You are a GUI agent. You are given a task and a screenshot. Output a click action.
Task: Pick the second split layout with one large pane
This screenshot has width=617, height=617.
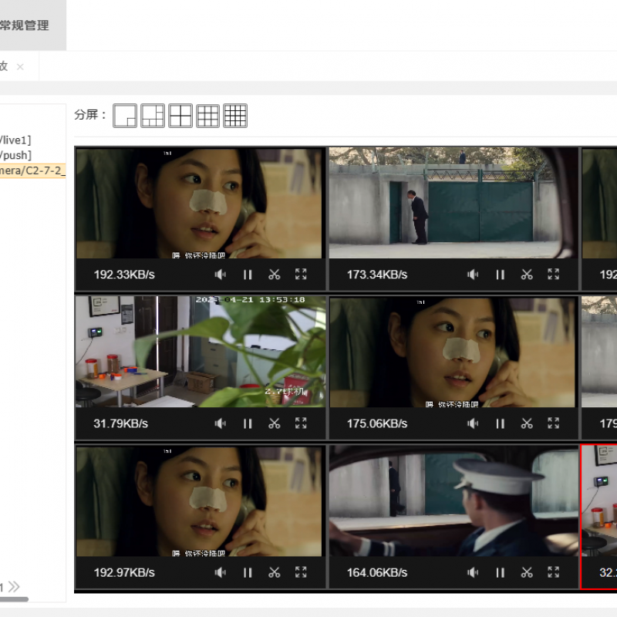[x=153, y=116]
